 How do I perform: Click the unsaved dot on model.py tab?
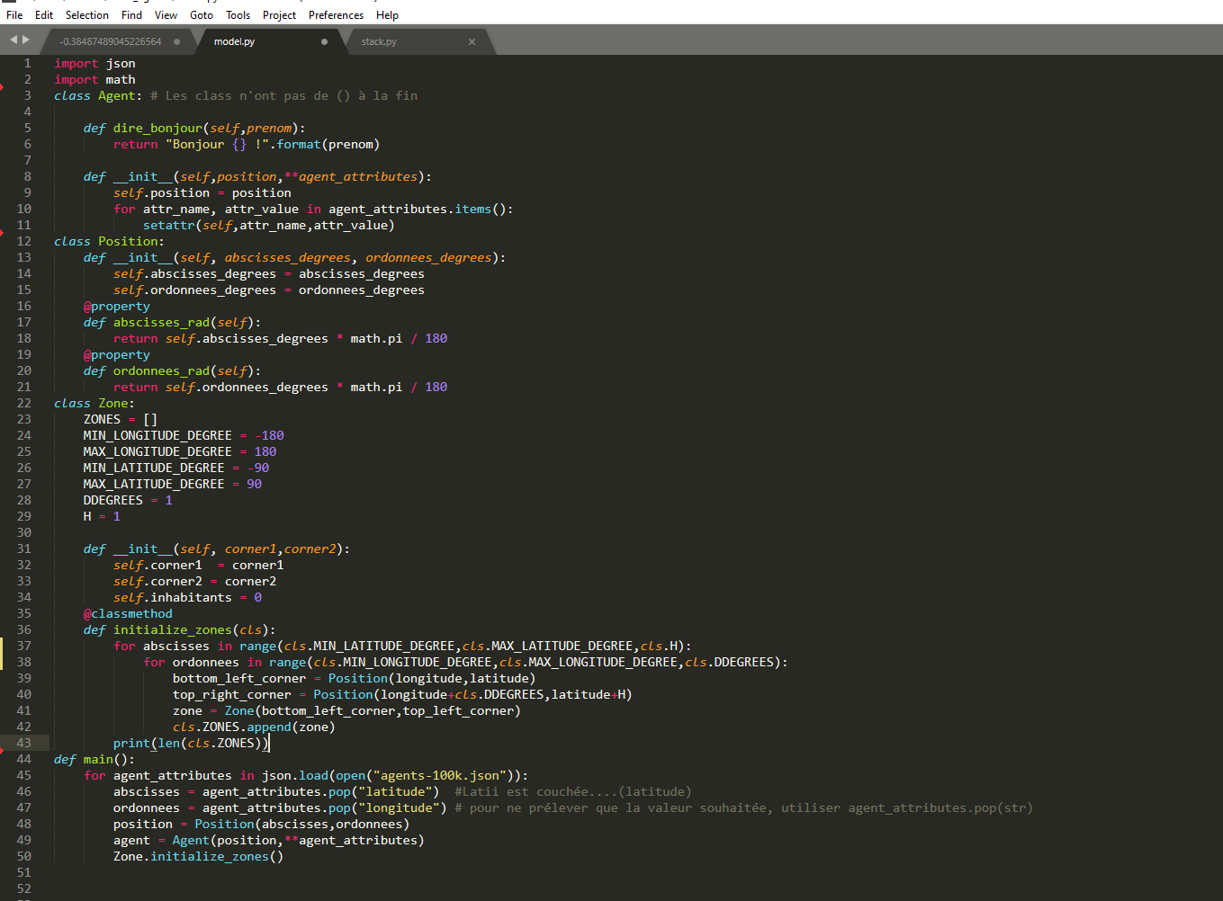(324, 41)
